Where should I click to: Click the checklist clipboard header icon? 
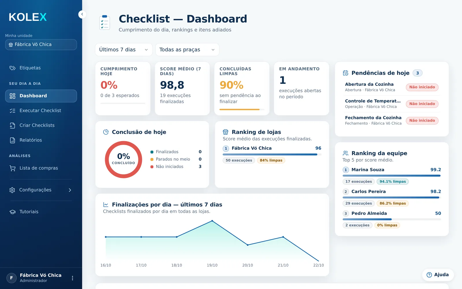click(x=105, y=23)
